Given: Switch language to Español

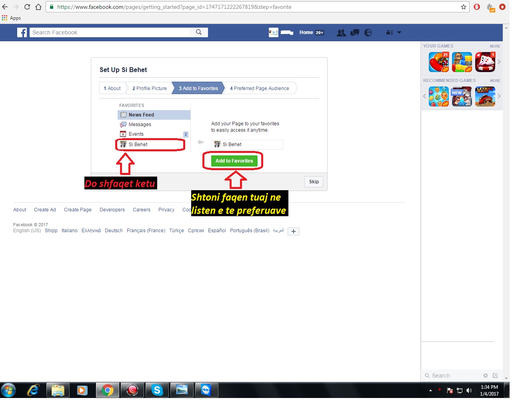Looking at the screenshot, I should click(x=217, y=231).
